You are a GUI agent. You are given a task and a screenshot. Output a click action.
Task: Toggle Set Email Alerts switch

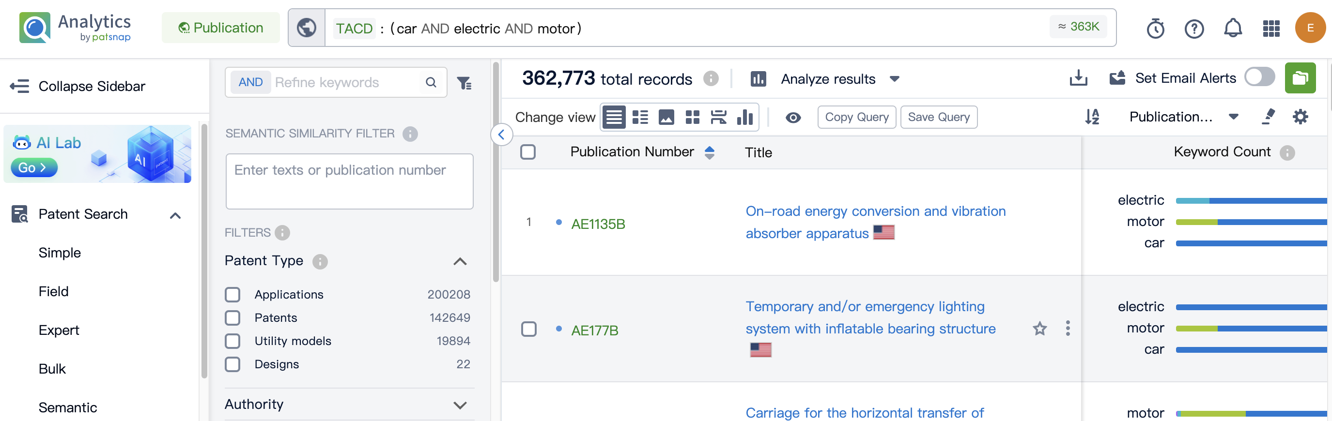(x=1259, y=77)
